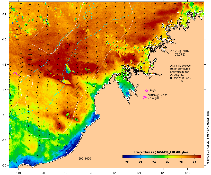The width and height of the screenshot is (211, 175).
Task: Click the longitude label 120
Action: tap(43, 173)
